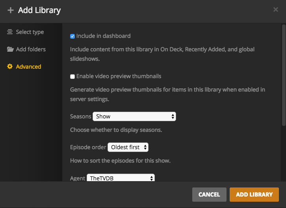Uncheck Include in dashboard checkbox
The width and height of the screenshot is (286, 208).
coord(72,36)
